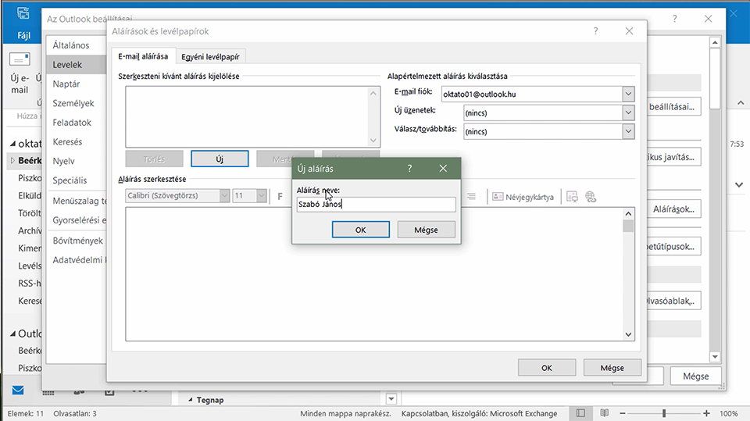The width and height of the screenshot is (750, 421).
Task: Click the reading view icon in status bar
Action: (x=605, y=413)
